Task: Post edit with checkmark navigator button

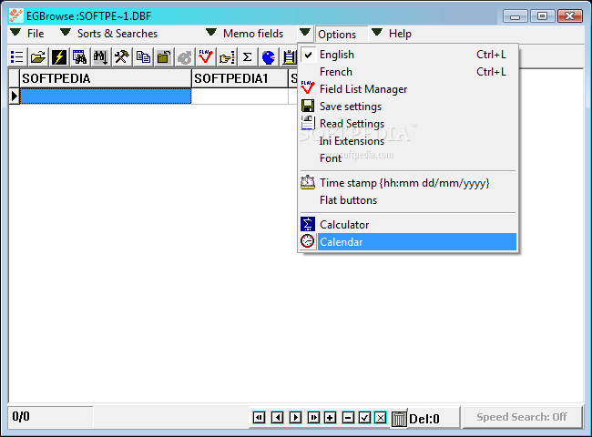Action: (x=364, y=417)
